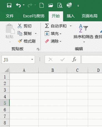
Task: Select column B header
Action: pos(53,70)
